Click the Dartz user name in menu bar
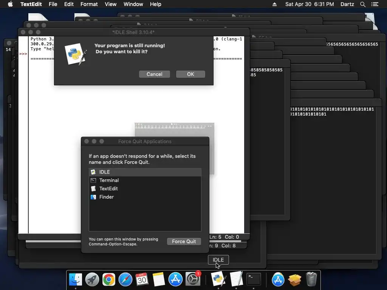The image size is (387, 290). click(347, 4)
